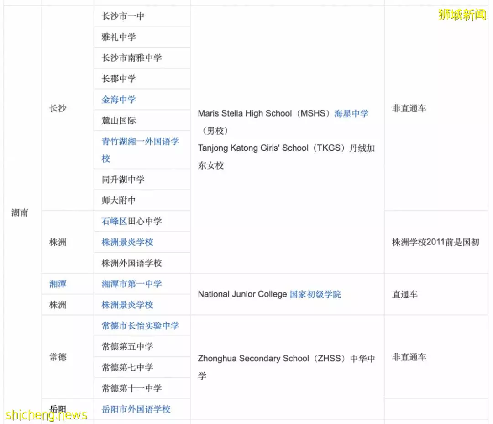Click 非直通车 in the 长沙 row

point(409,108)
